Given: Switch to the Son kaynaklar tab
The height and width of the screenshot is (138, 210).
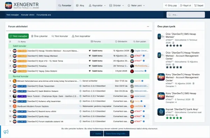Looking at the screenshot, I should point(81,36).
